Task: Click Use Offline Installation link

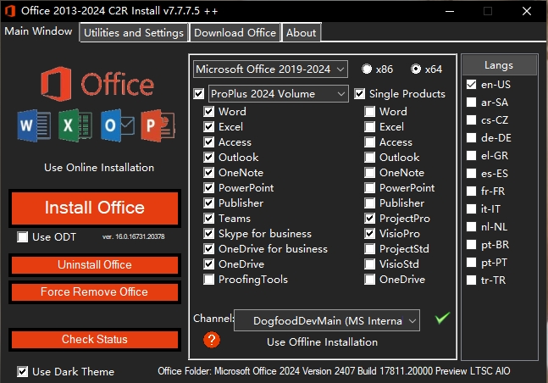Action: coord(322,341)
